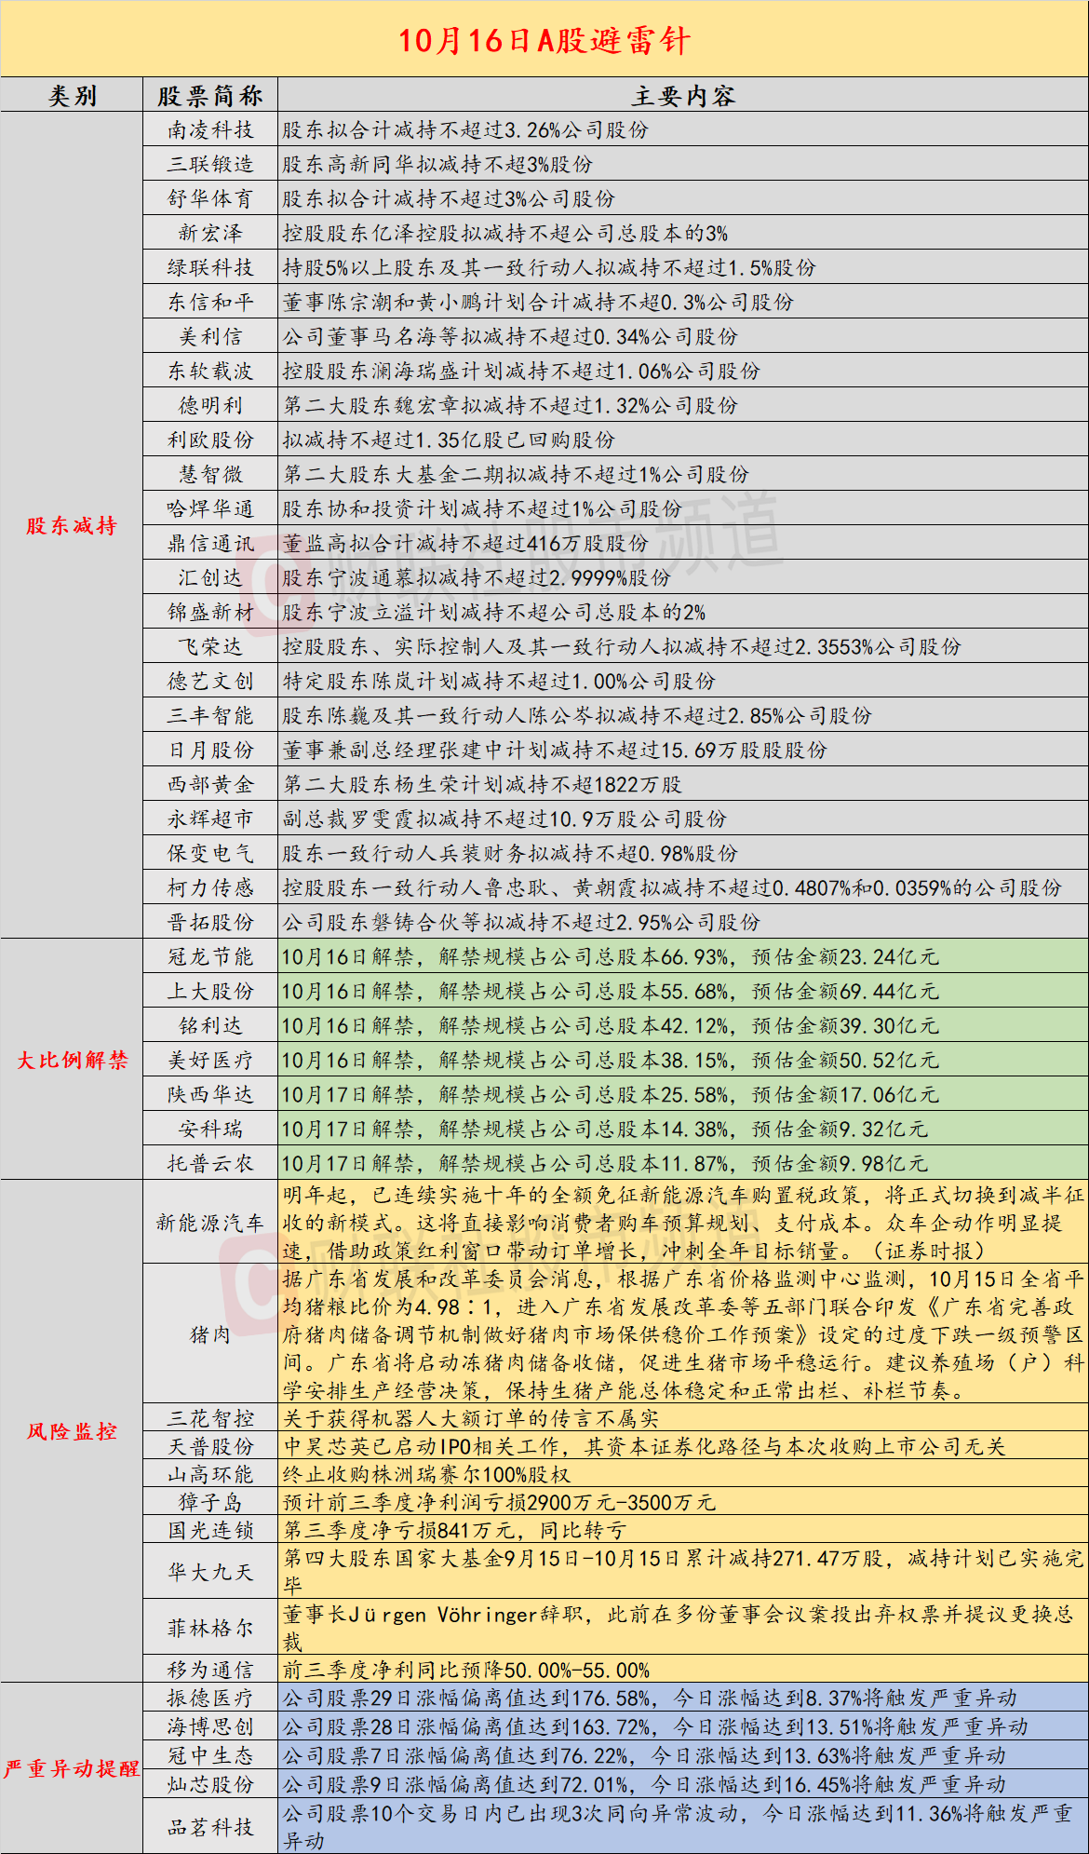Click the 大比例解禁 category cell

(x=72, y=1060)
